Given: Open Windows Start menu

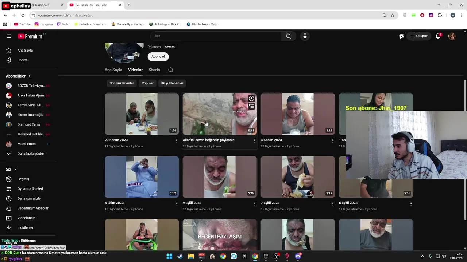Looking at the screenshot, I should point(169,256).
